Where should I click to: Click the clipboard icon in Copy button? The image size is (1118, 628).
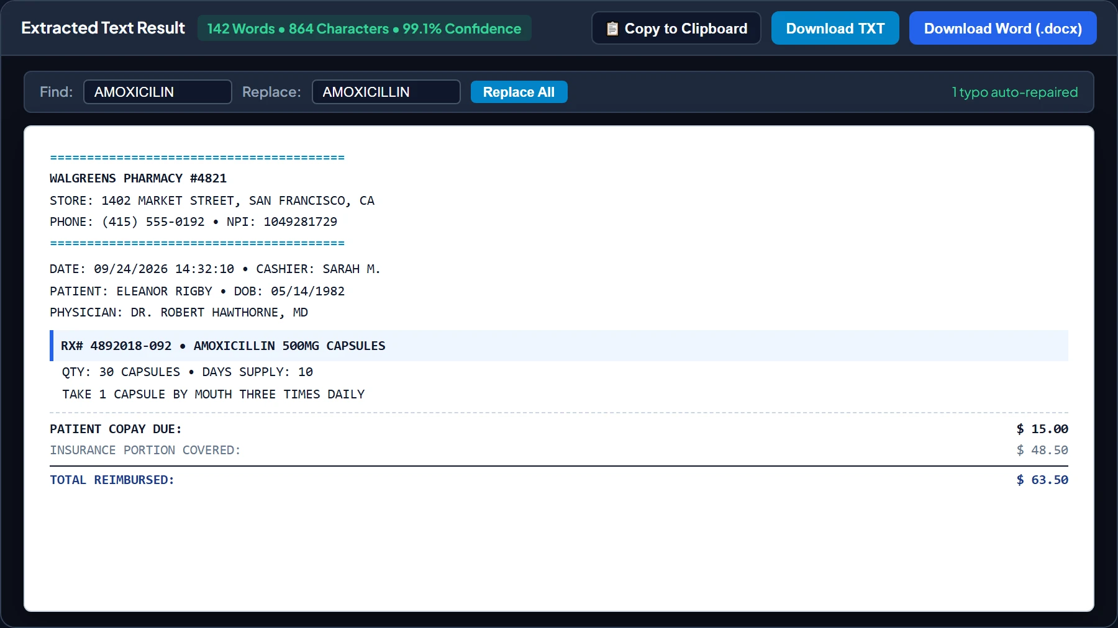click(x=612, y=29)
